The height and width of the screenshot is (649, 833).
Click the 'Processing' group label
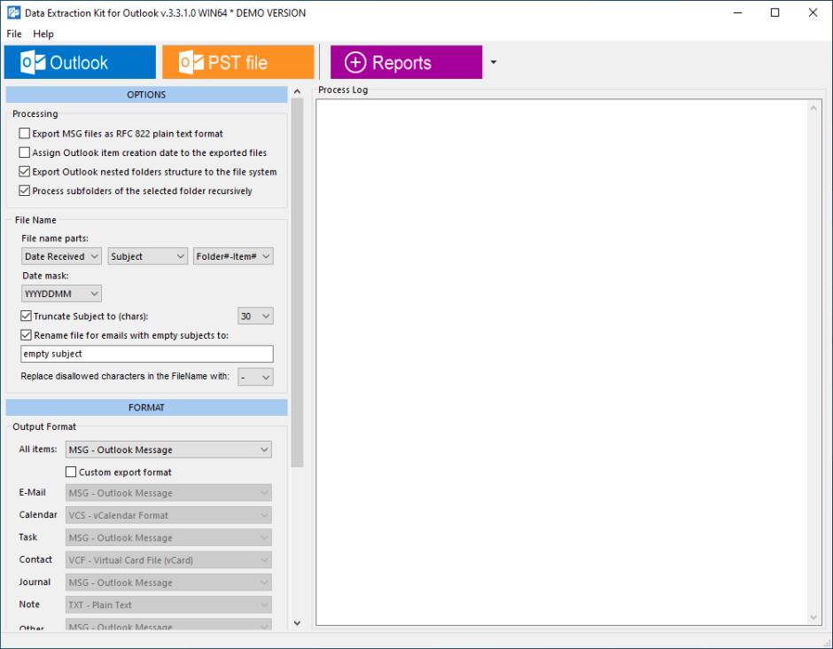tap(35, 113)
